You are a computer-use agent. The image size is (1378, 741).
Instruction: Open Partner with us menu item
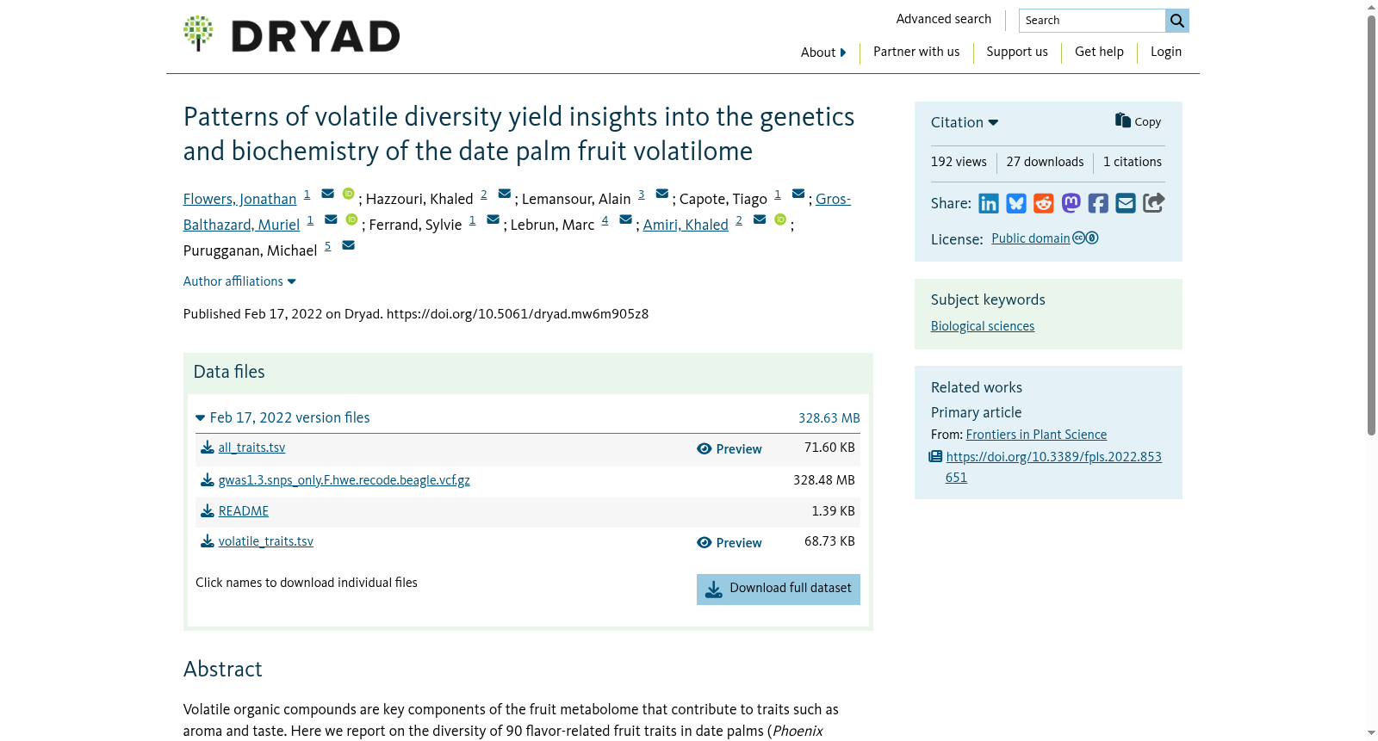point(916,52)
